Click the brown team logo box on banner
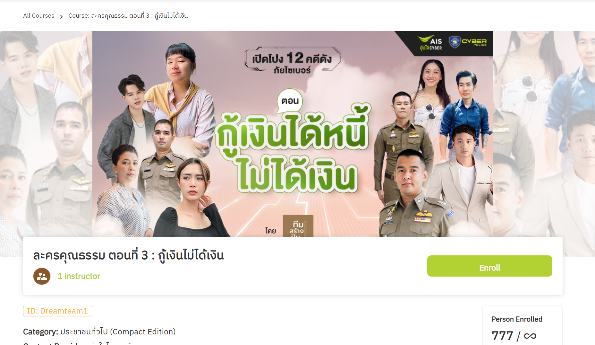The width and height of the screenshot is (595, 345). tap(298, 226)
